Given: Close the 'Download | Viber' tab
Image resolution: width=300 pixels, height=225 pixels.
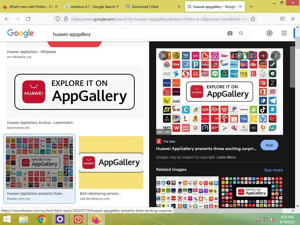Looking at the screenshot, I should [179, 6].
